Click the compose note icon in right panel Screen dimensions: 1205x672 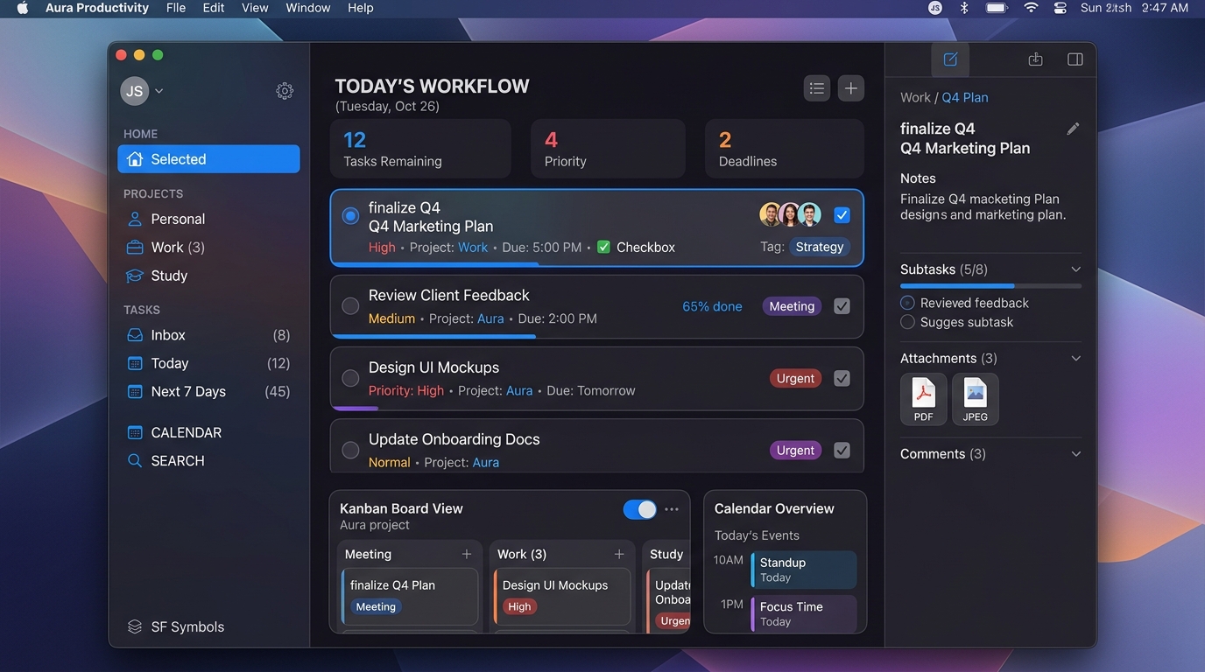[x=950, y=59]
